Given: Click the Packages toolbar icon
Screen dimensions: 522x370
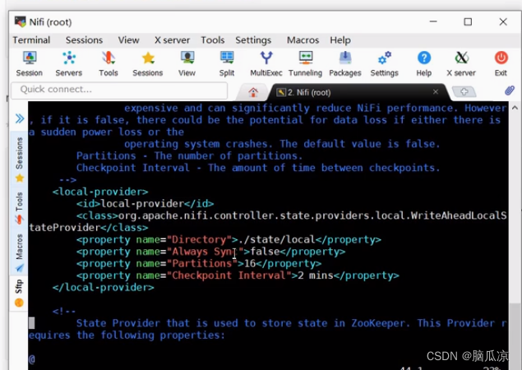Looking at the screenshot, I should [x=345, y=63].
